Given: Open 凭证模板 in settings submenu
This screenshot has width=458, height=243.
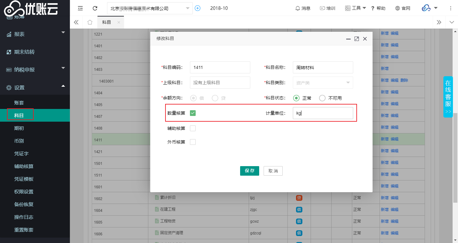Looking at the screenshot, I should tap(35, 179).
